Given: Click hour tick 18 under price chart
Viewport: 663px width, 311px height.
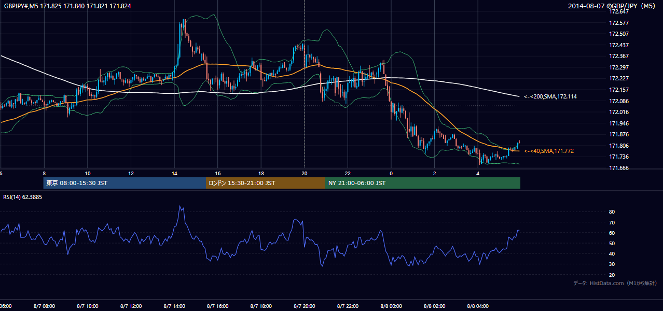Looking at the screenshot, I should (261, 174).
